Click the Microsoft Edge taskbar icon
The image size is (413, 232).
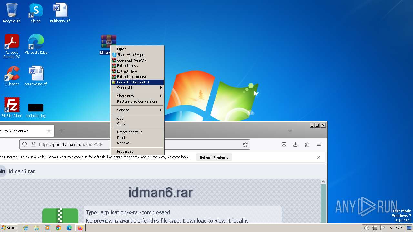(69, 228)
